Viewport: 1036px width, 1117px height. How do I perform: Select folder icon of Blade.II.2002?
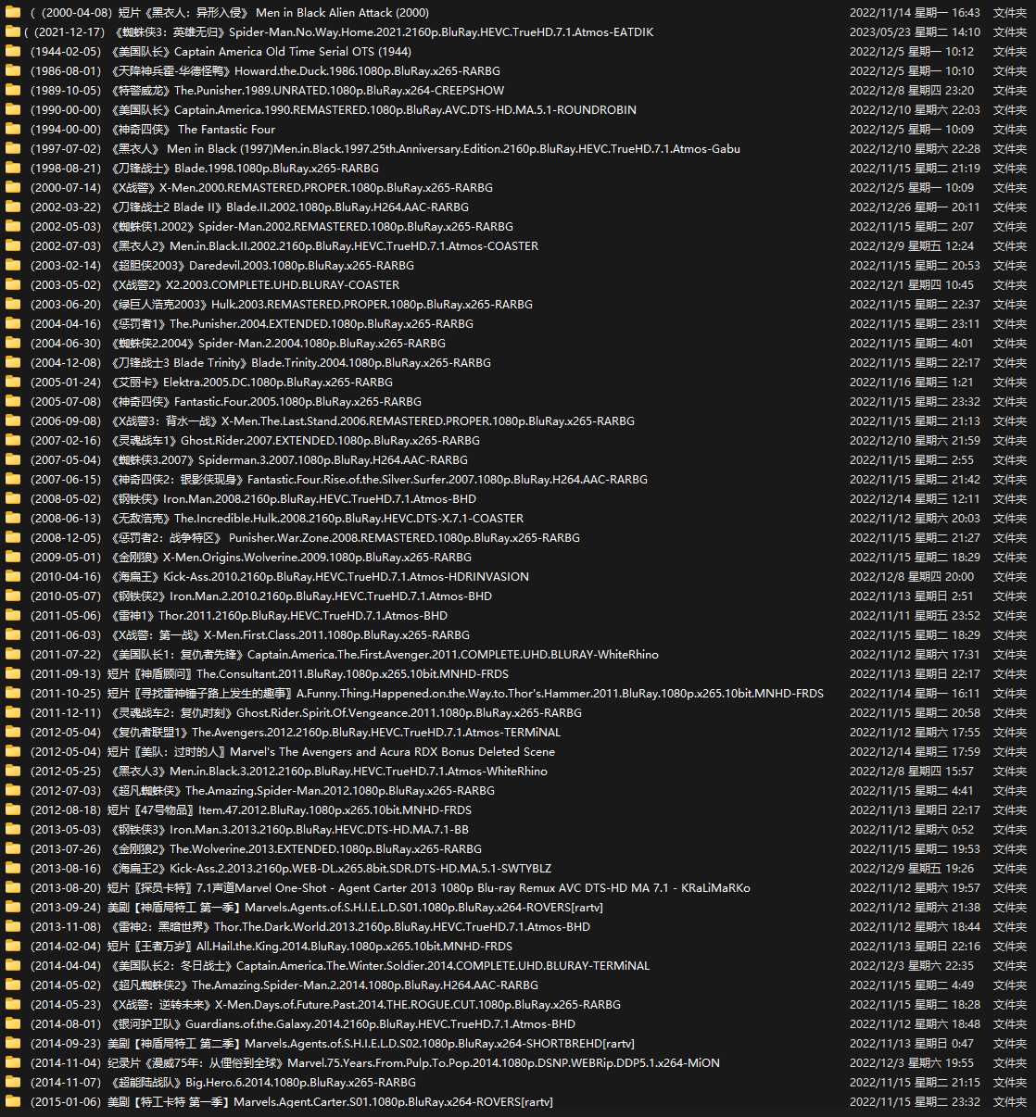coord(12,207)
